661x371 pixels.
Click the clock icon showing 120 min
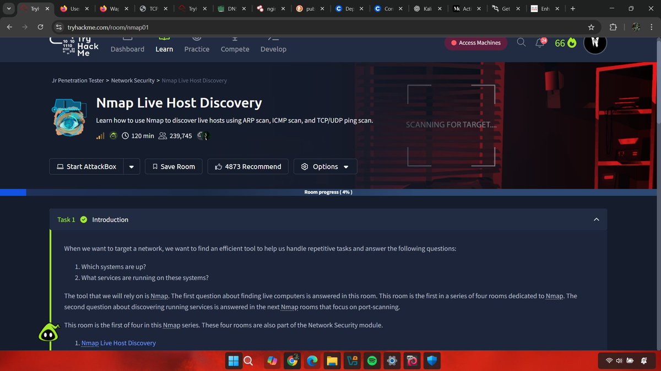(x=125, y=136)
